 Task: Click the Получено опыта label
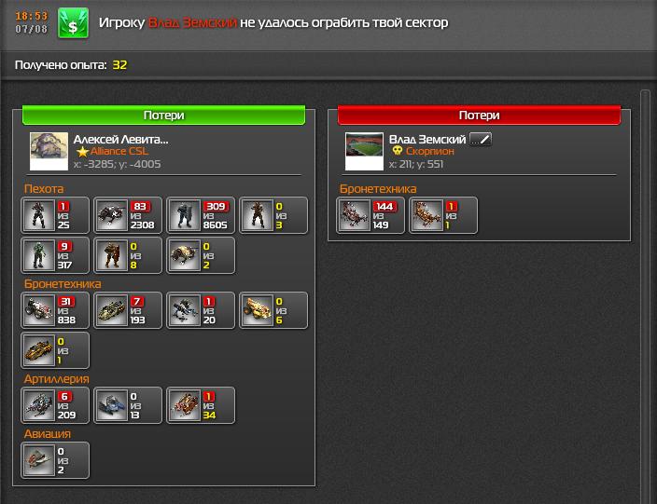(61, 65)
